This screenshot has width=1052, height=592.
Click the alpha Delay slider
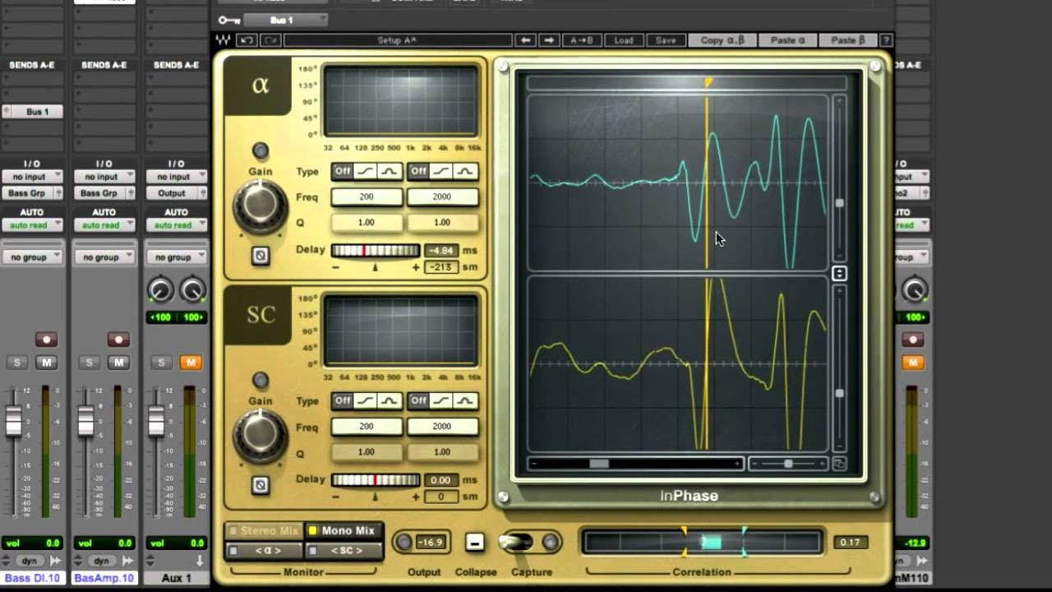click(x=376, y=251)
